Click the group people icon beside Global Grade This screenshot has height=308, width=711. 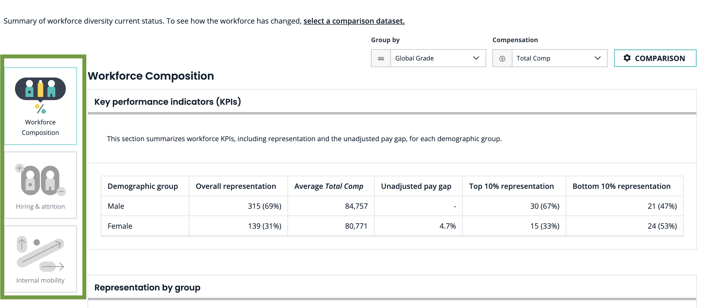click(x=381, y=58)
